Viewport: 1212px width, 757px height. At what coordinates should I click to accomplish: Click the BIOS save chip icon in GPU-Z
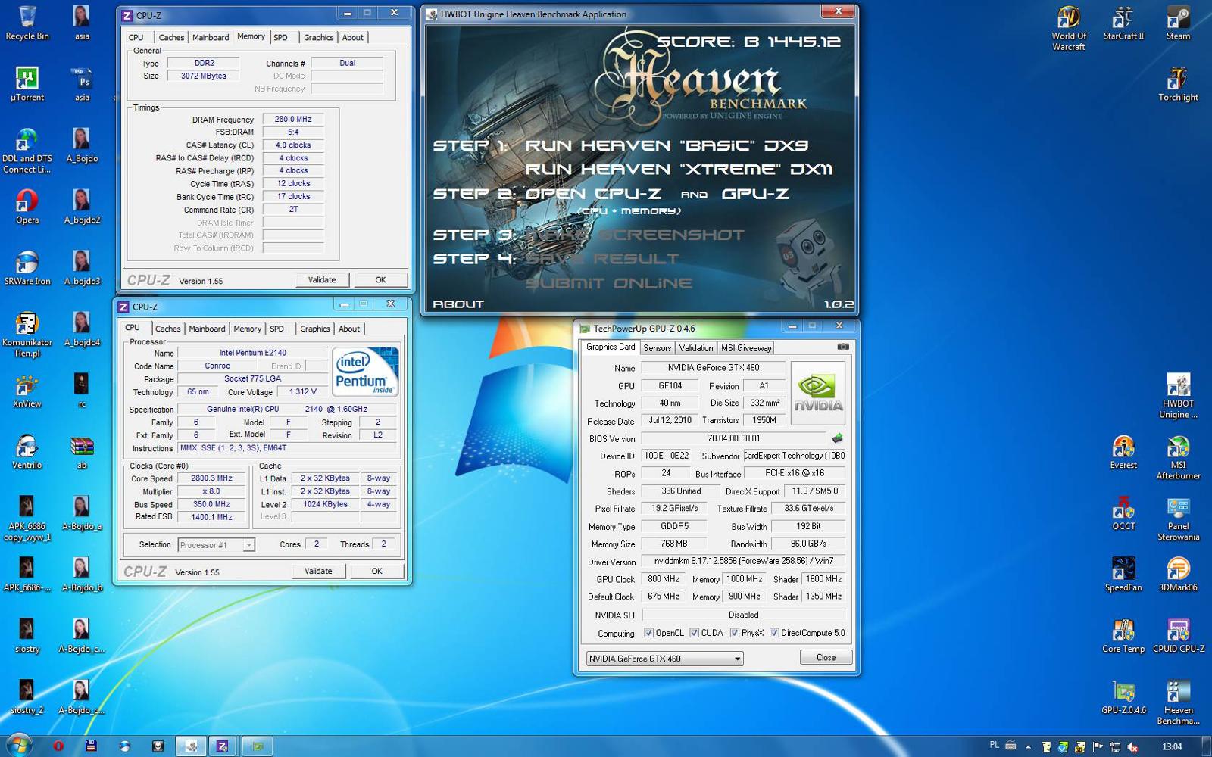pos(837,438)
